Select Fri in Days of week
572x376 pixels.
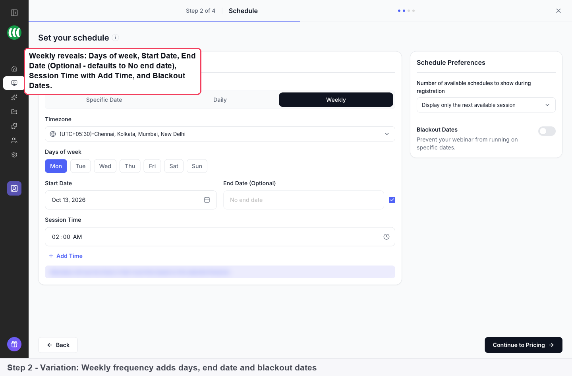152,166
